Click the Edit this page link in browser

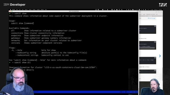(x=152, y=18)
